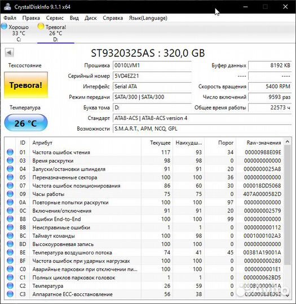Viewport: 296px width, 304px height.
Task: Click the yellow Тревога! health status button
Action: [x=26, y=85]
